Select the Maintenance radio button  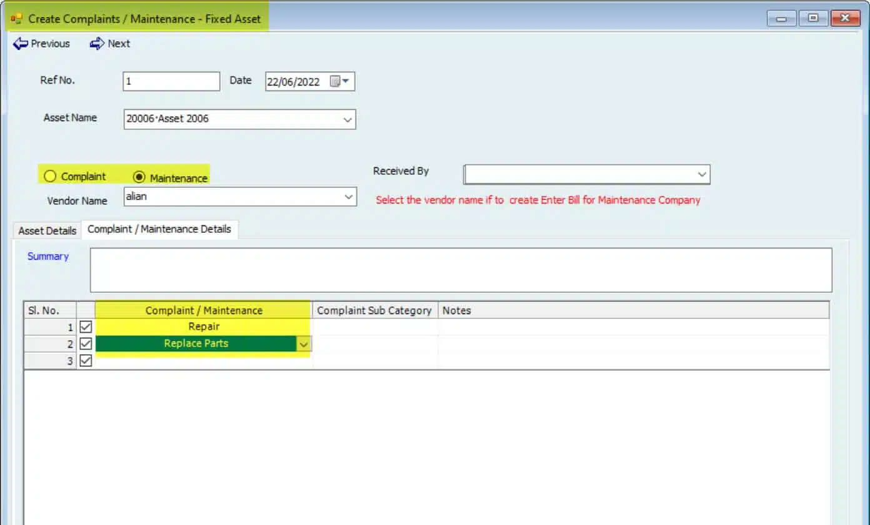tap(139, 177)
